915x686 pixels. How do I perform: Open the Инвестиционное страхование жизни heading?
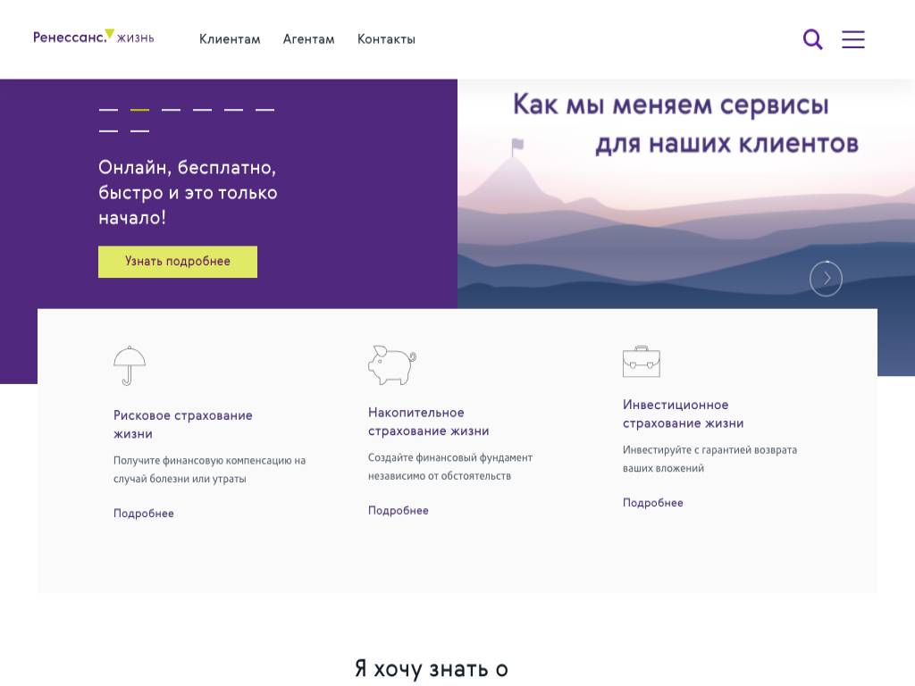(x=683, y=414)
